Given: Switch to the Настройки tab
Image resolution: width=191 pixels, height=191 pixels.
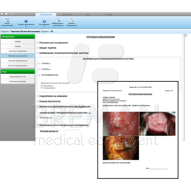Looking at the screenshot, I should click(x=67, y=15).
